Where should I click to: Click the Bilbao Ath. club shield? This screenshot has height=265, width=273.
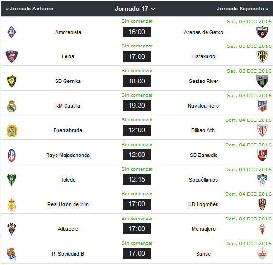click(x=262, y=130)
